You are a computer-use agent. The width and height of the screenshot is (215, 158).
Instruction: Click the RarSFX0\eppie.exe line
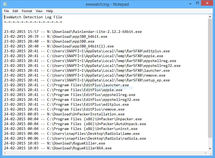click(x=84, y=56)
